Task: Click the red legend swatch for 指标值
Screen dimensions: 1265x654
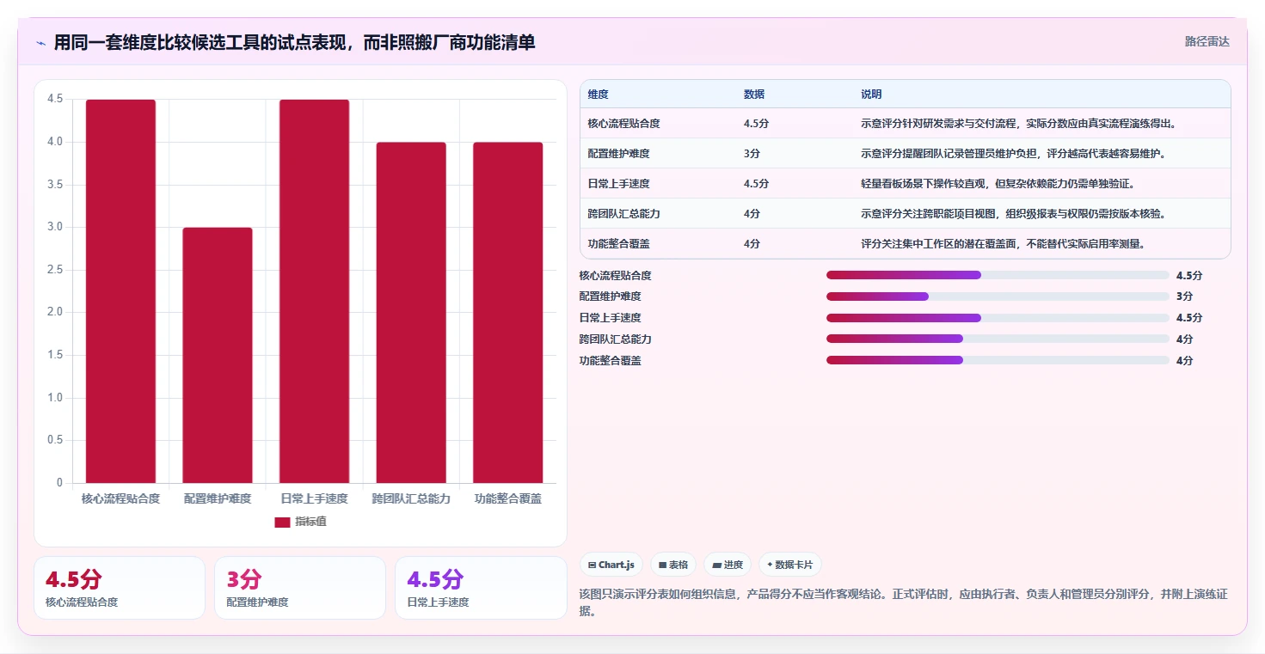Action: point(282,523)
